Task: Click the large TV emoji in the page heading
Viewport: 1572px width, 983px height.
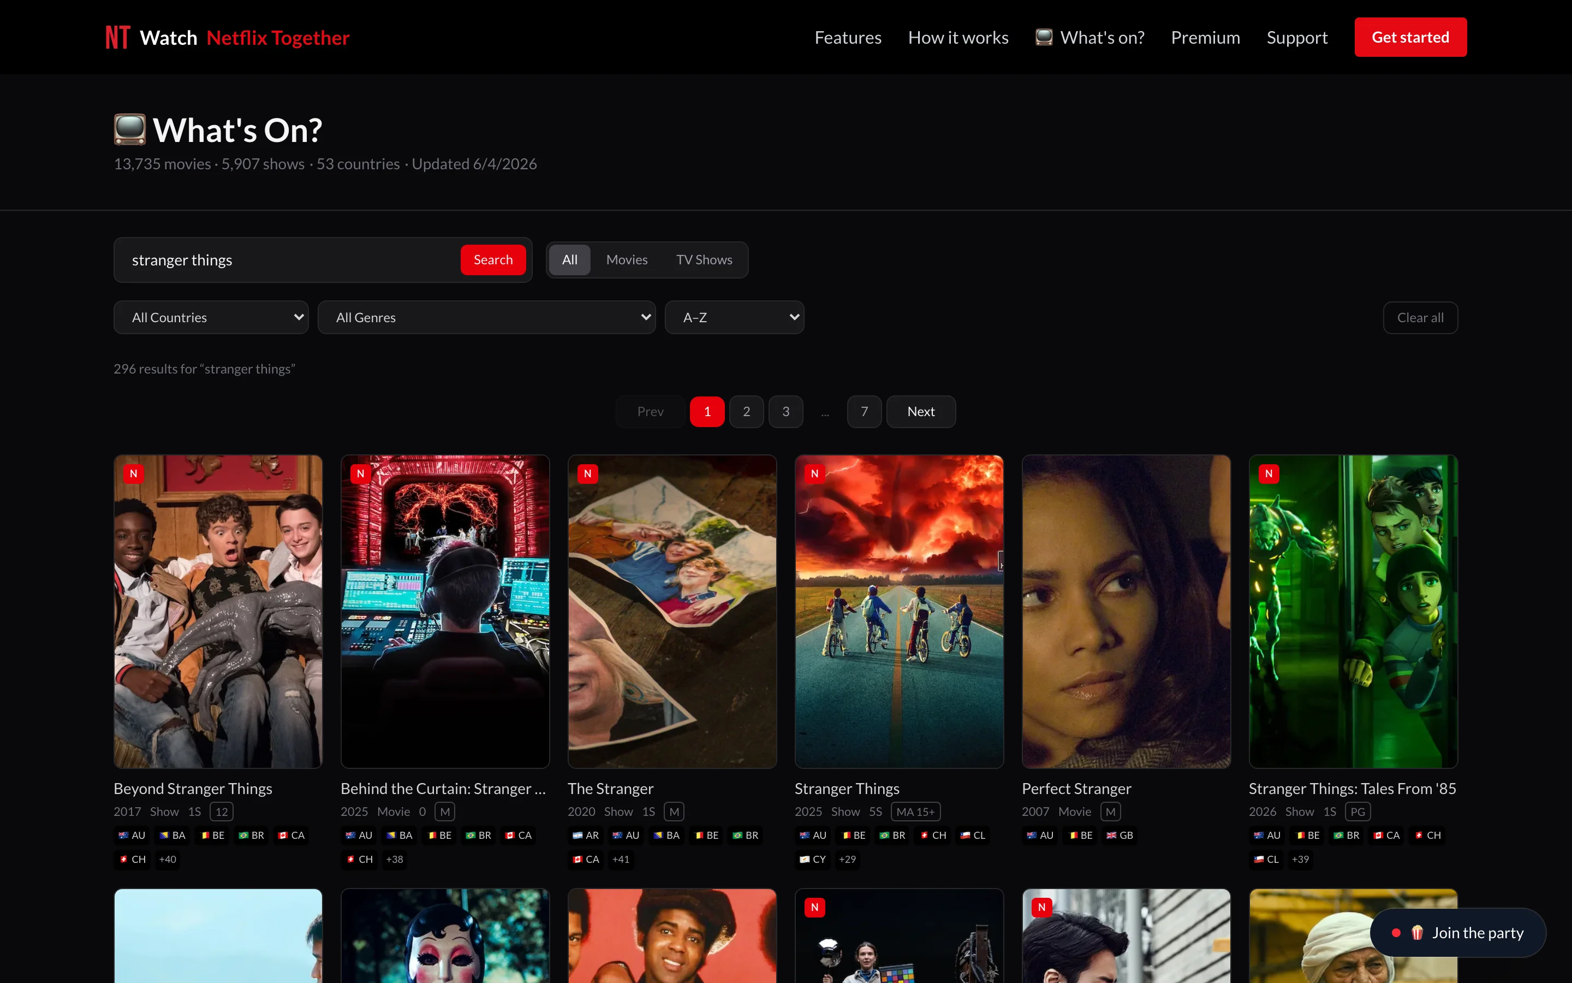Action: [x=130, y=129]
